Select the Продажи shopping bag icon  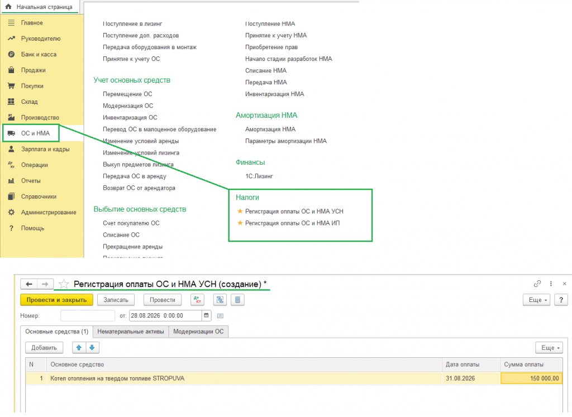[x=11, y=70]
